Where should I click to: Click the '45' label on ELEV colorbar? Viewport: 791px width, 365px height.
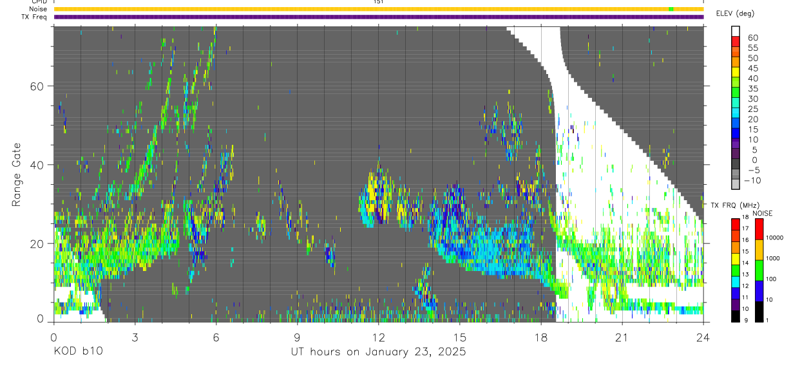(753, 68)
